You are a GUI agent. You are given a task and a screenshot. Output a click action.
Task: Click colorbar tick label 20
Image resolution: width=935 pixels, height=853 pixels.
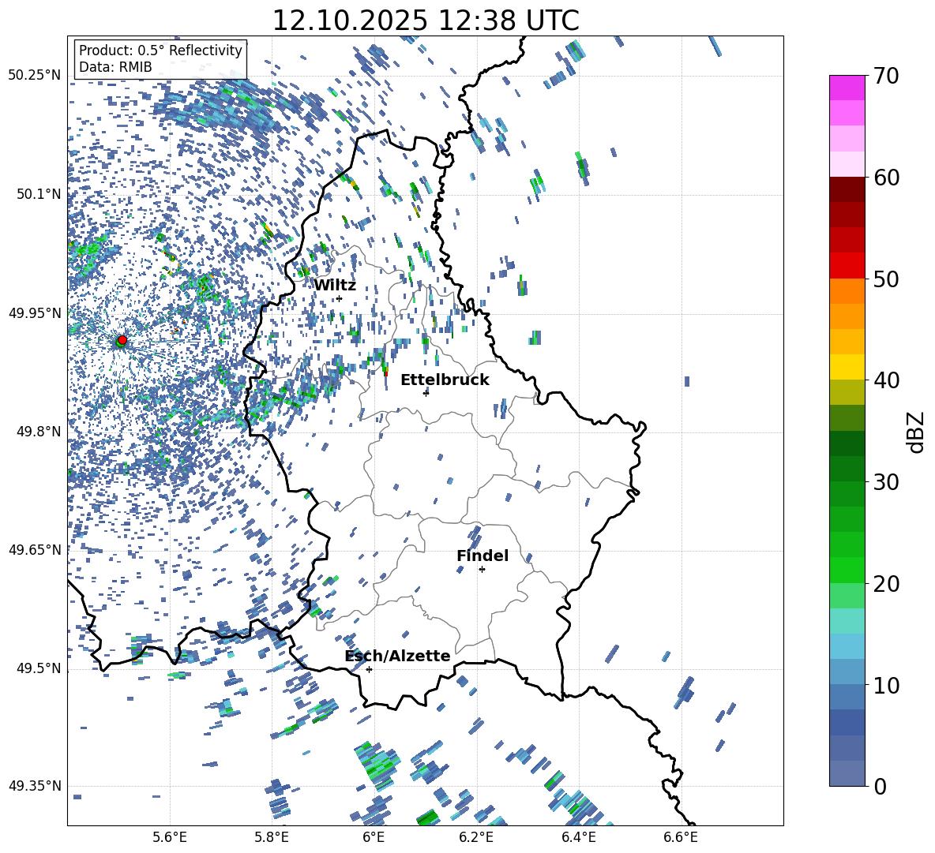(886, 585)
